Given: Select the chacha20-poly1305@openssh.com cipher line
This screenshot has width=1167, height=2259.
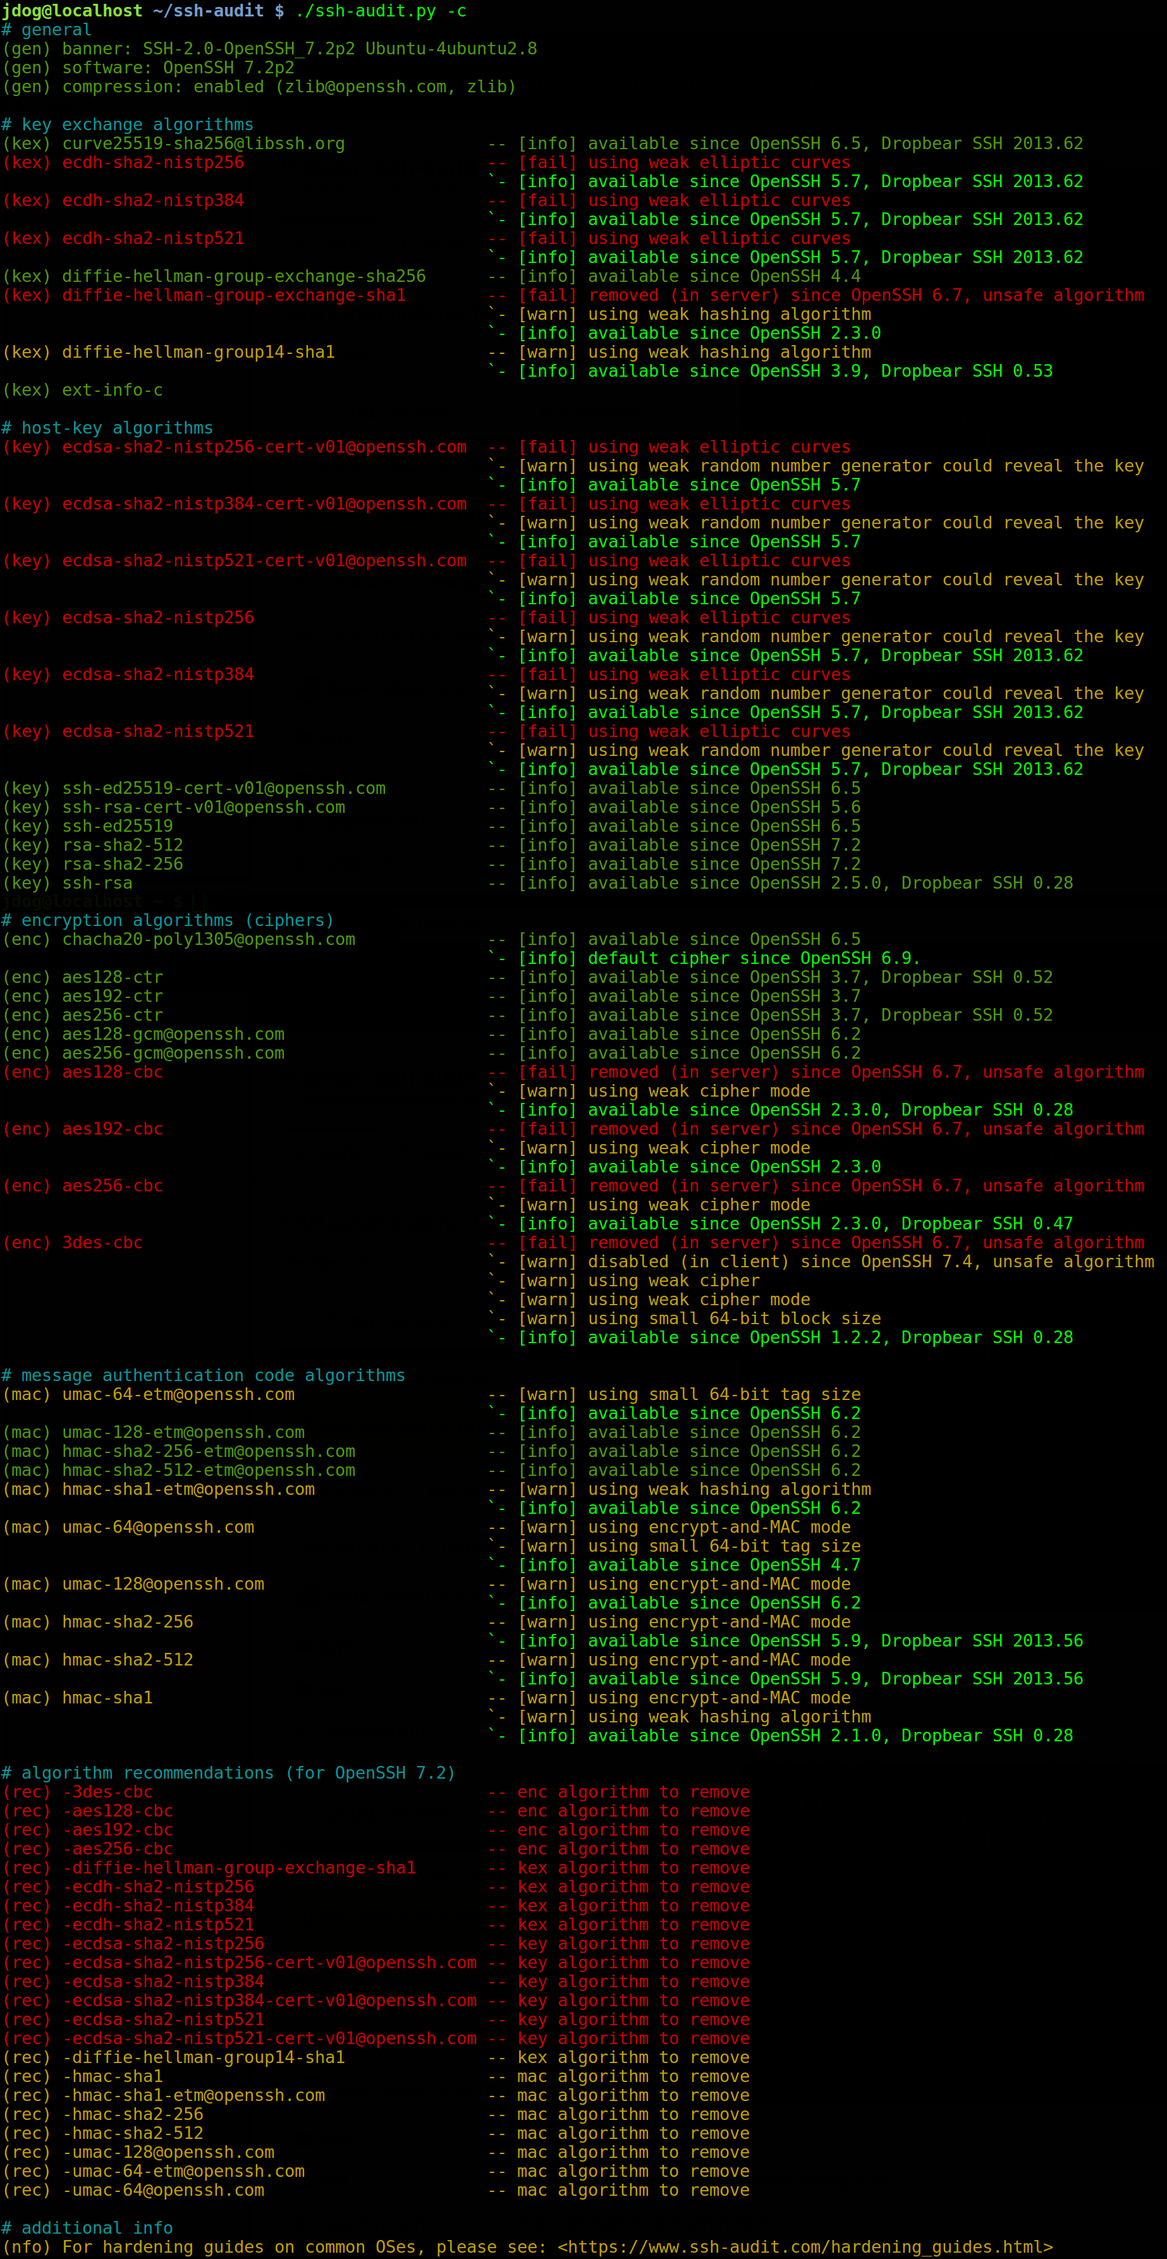Looking at the screenshot, I should pyautogui.click(x=209, y=939).
